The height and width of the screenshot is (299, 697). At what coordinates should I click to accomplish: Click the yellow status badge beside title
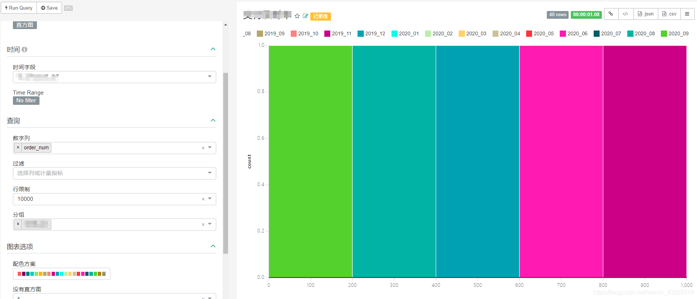pyautogui.click(x=321, y=16)
